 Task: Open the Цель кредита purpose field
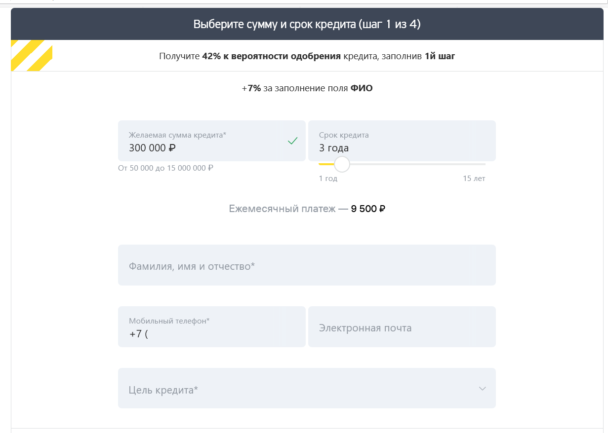tap(296, 389)
